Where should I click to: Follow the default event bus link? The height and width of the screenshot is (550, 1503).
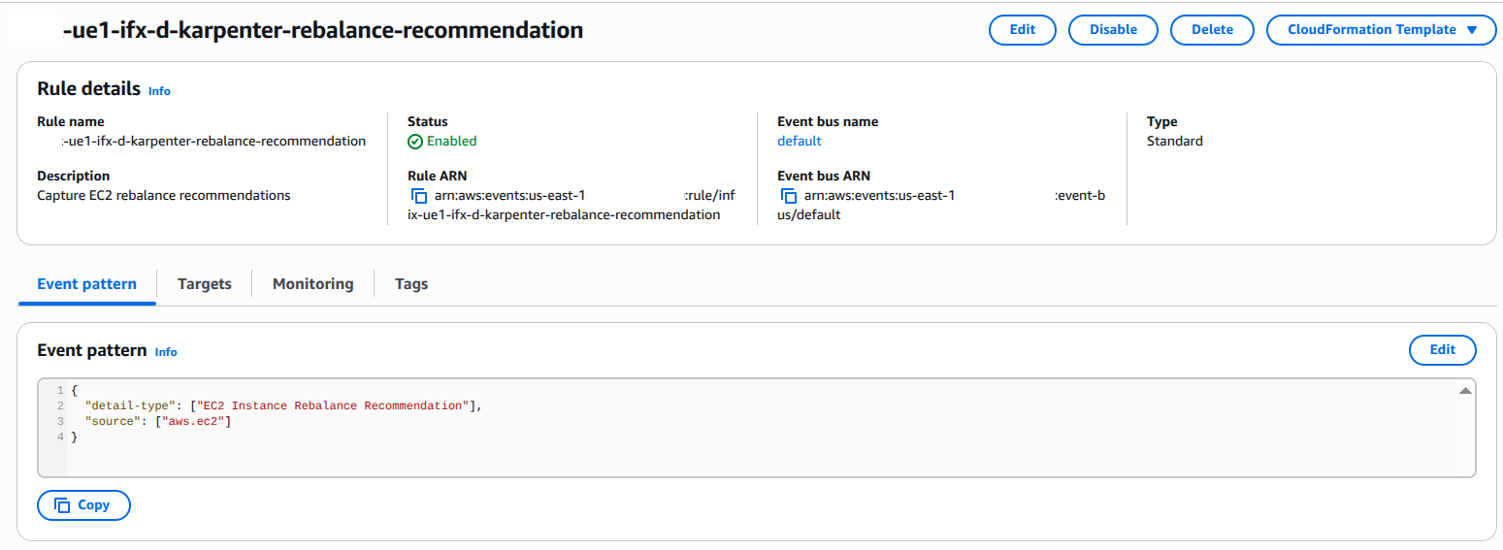coord(800,142)
